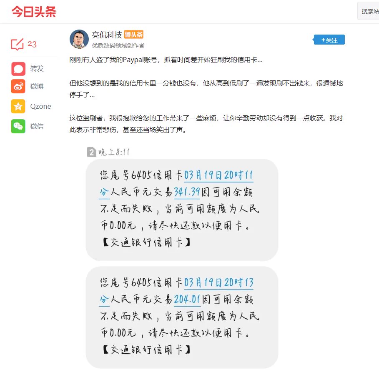
Task: Open second SMS image with amount 204.01
Action: [182, 317]
